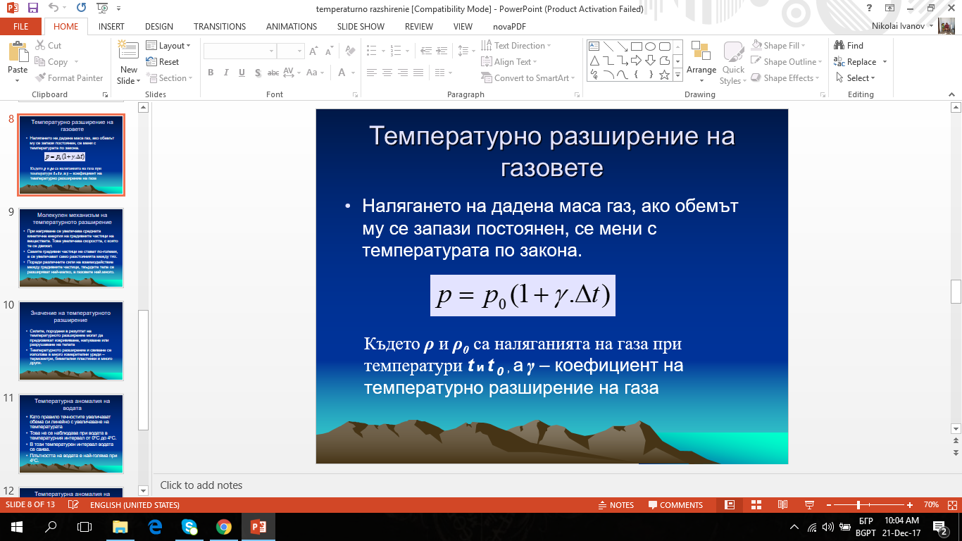The height and width of the screenshot is (541, 962).
Task: Click the zoom slider handle
Action: pyautogui.click(x=858, y=505)
